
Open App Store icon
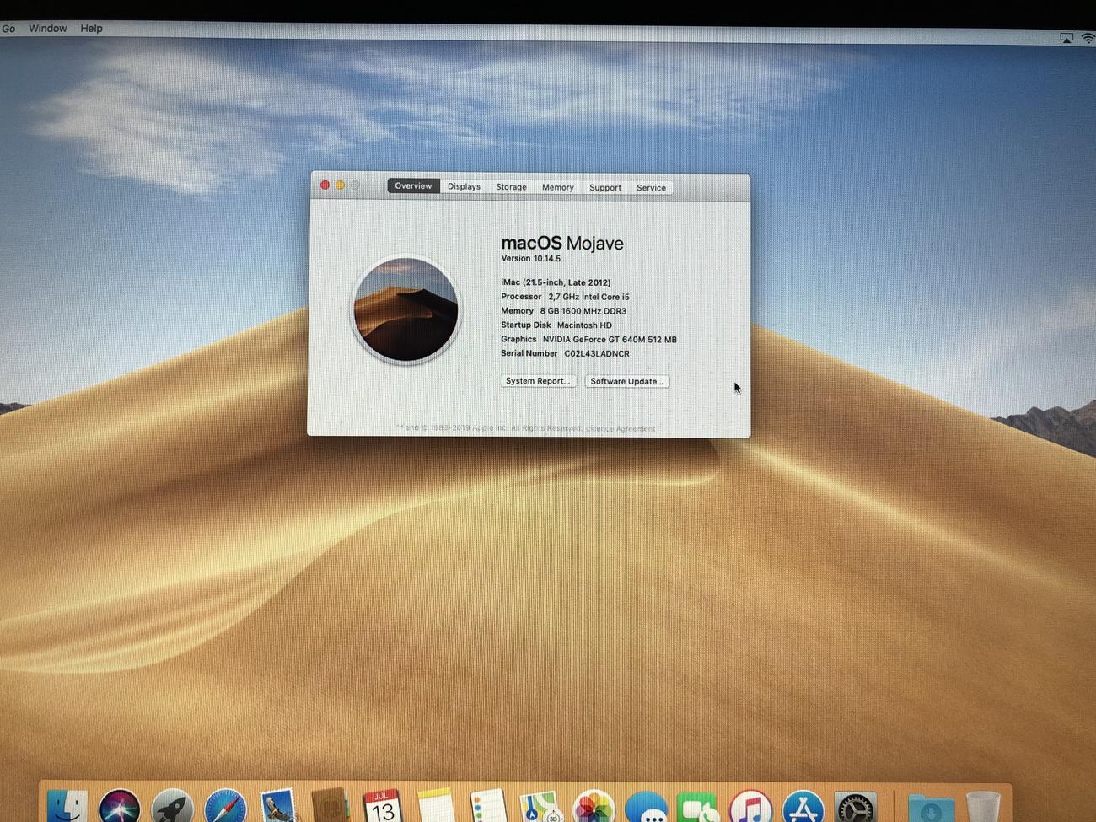(803, 807)
